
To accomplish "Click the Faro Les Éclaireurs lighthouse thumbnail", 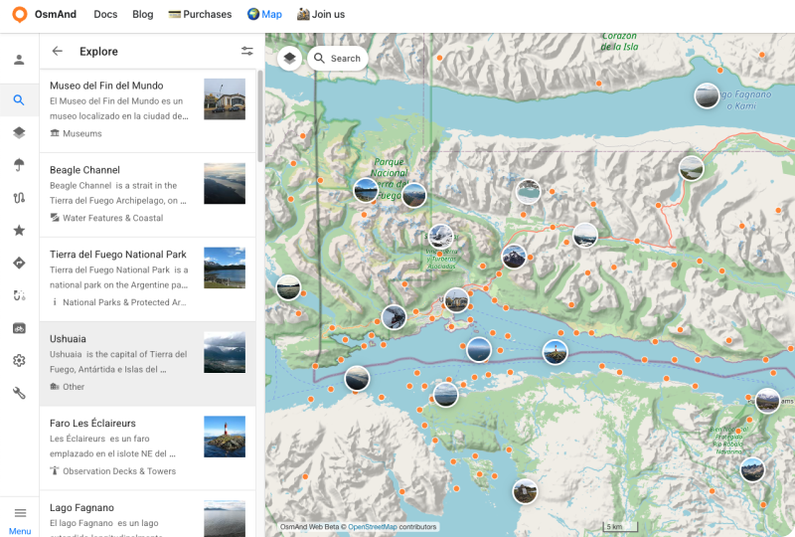I will tap(225, 437).
